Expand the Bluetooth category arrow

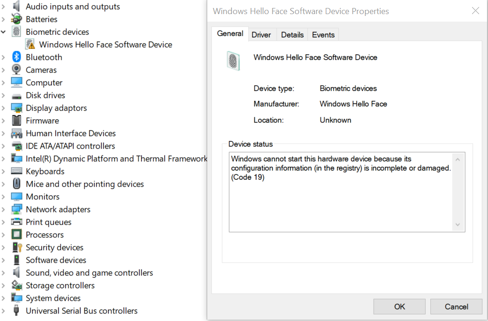point(3,57)
